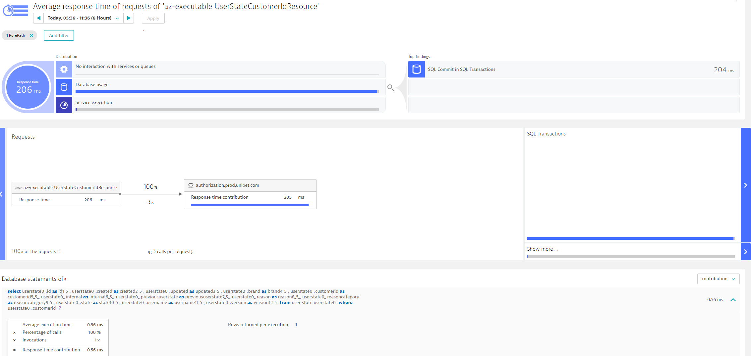
Task: Go to previous time frame arrow
Action: click(38, 18)
